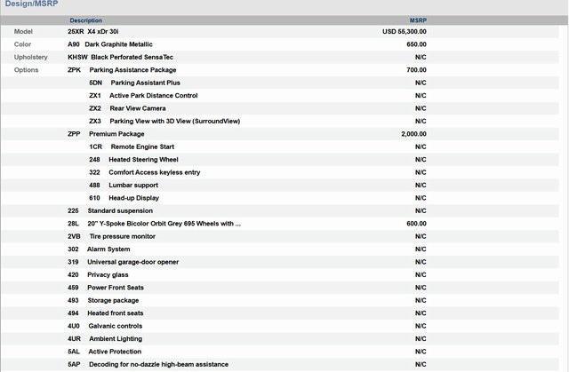
Task: Select 1CR Remote Engine Start
Action: (132, 146)
